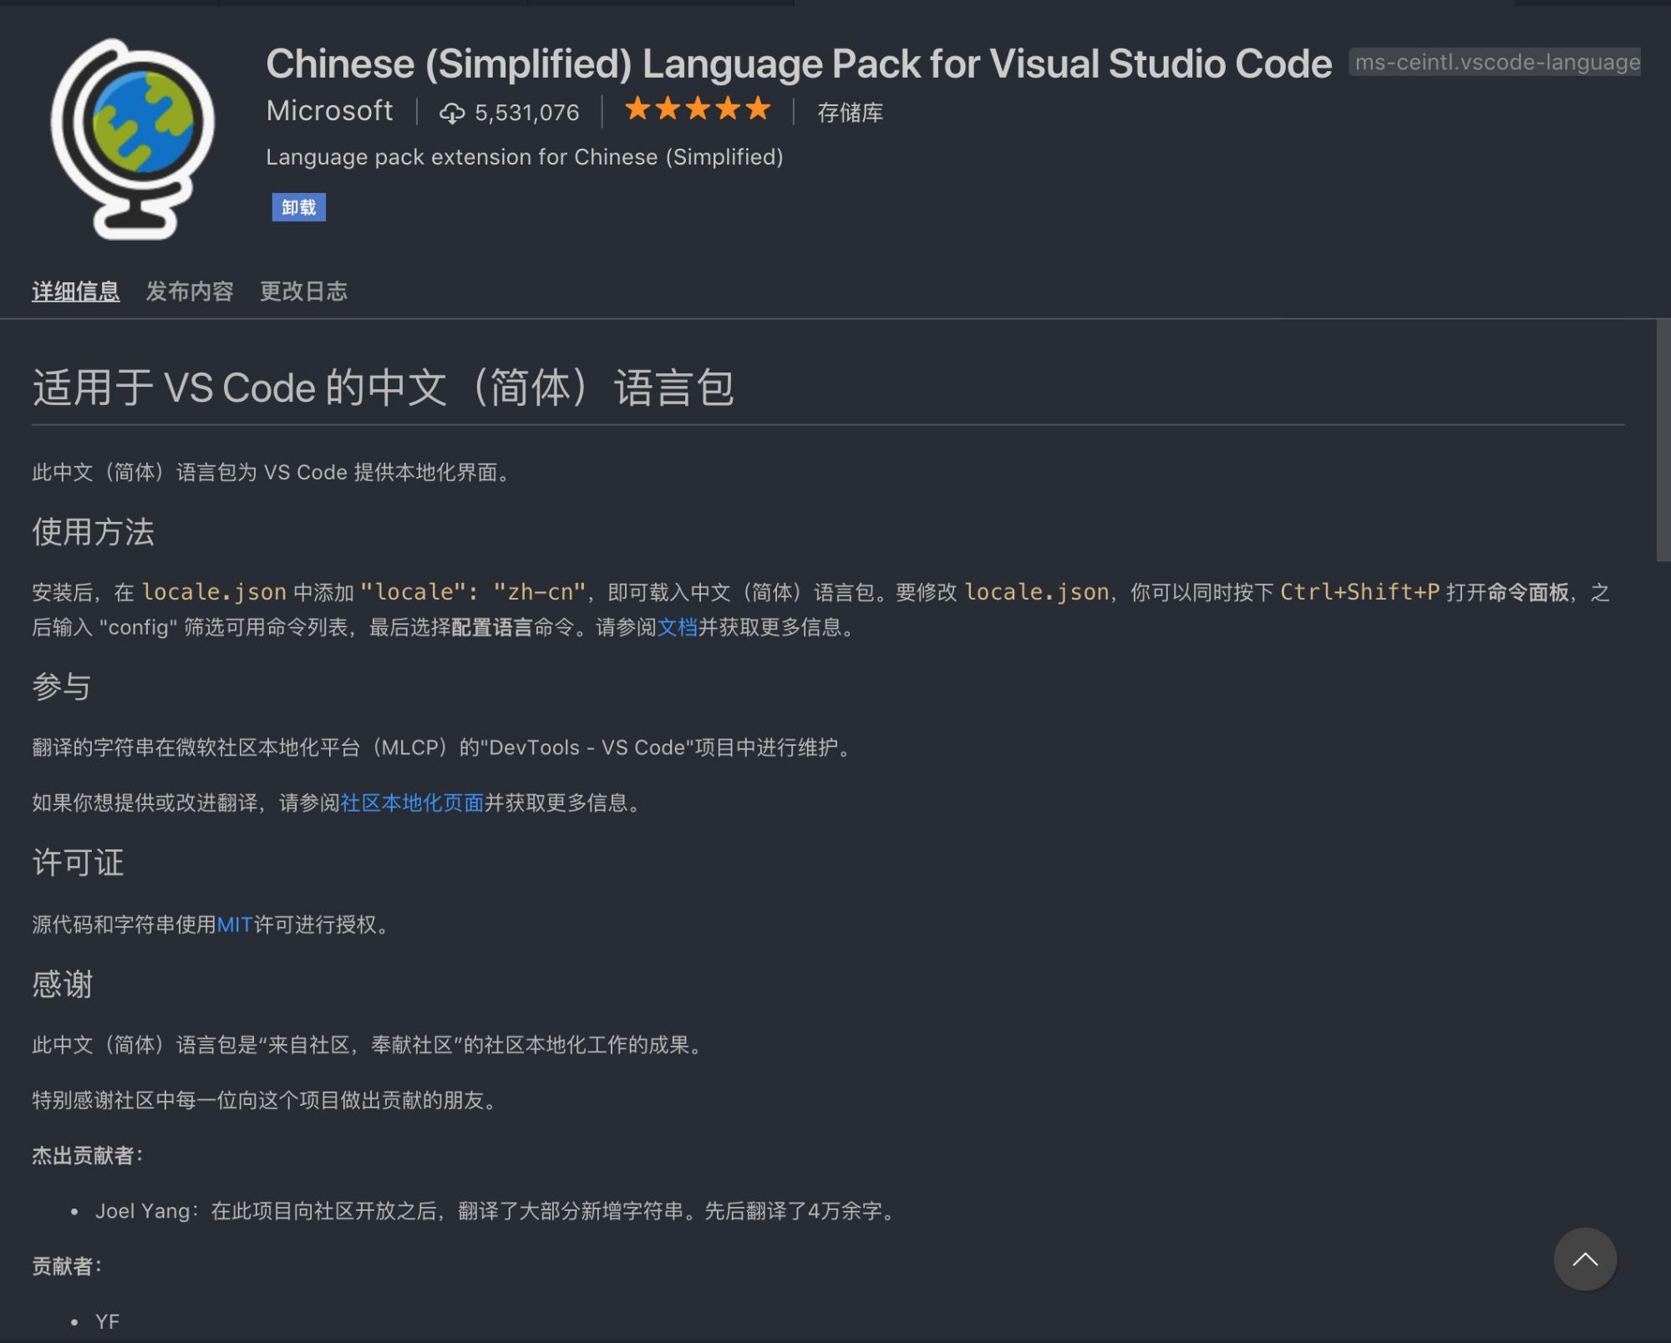The width and height of the screenshot is (1671, 1343).
Task: Click the Ctrl+Shift+P shortcut text
Action: point(1360,592)
